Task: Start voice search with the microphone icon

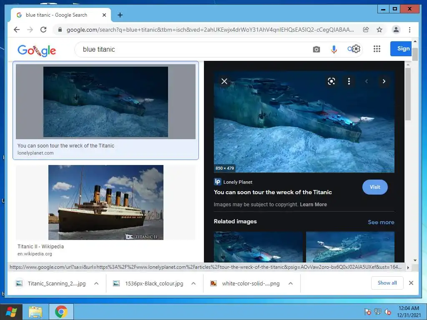Action: (334, 49)
